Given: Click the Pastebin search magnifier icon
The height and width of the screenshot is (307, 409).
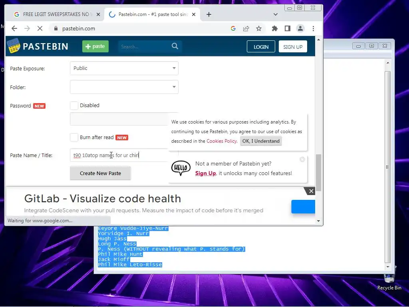Looking at the screenshot, I should (x=175, y=46).
